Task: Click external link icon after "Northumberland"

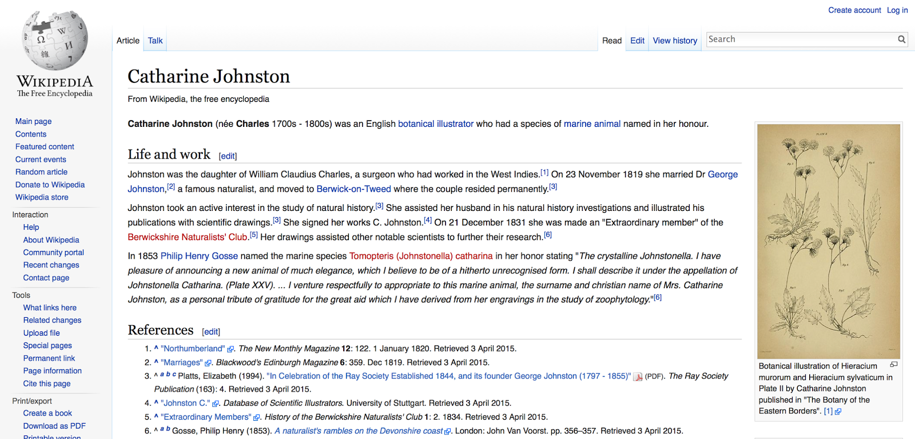Action: tap(230, 349)
